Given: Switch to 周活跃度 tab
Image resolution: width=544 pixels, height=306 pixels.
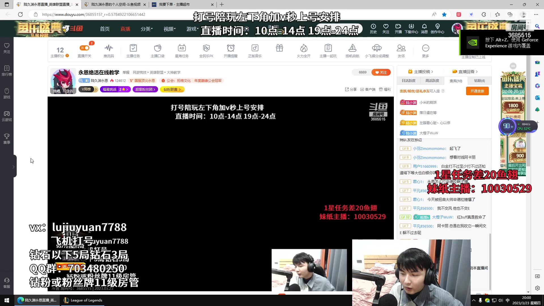Looking at the screenshot, I should [432, 81].
